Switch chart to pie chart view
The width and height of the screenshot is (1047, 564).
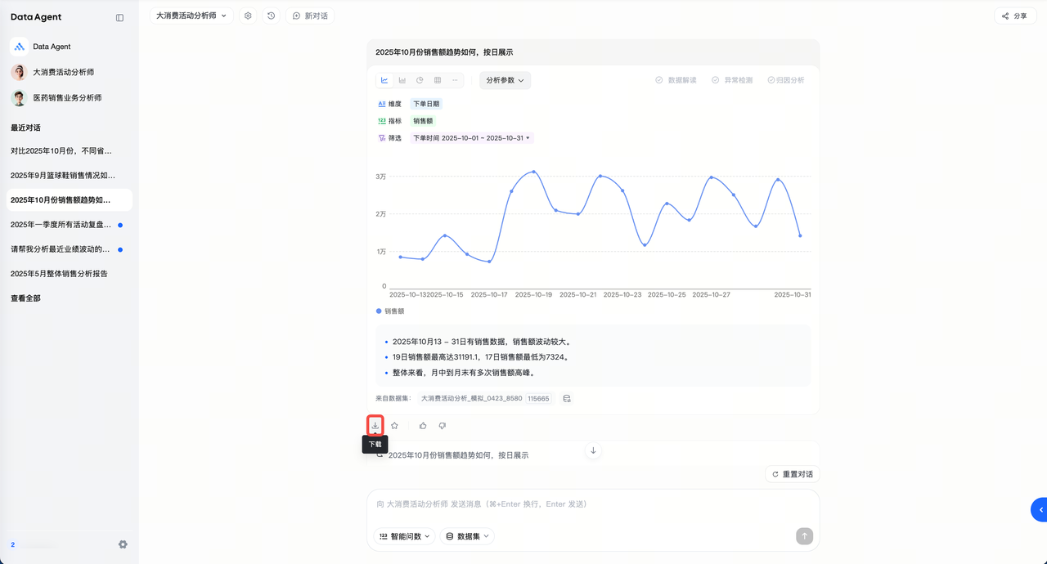pyautogui.click(x=420, y=80)
